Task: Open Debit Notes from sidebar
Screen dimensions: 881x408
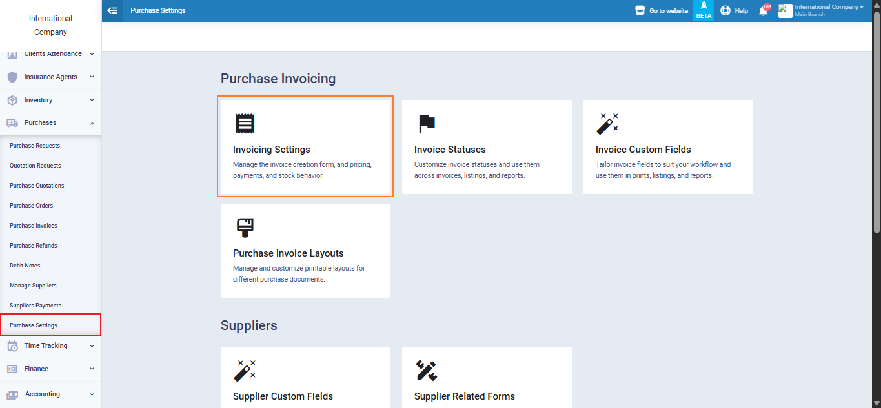Action: [25, 266]
